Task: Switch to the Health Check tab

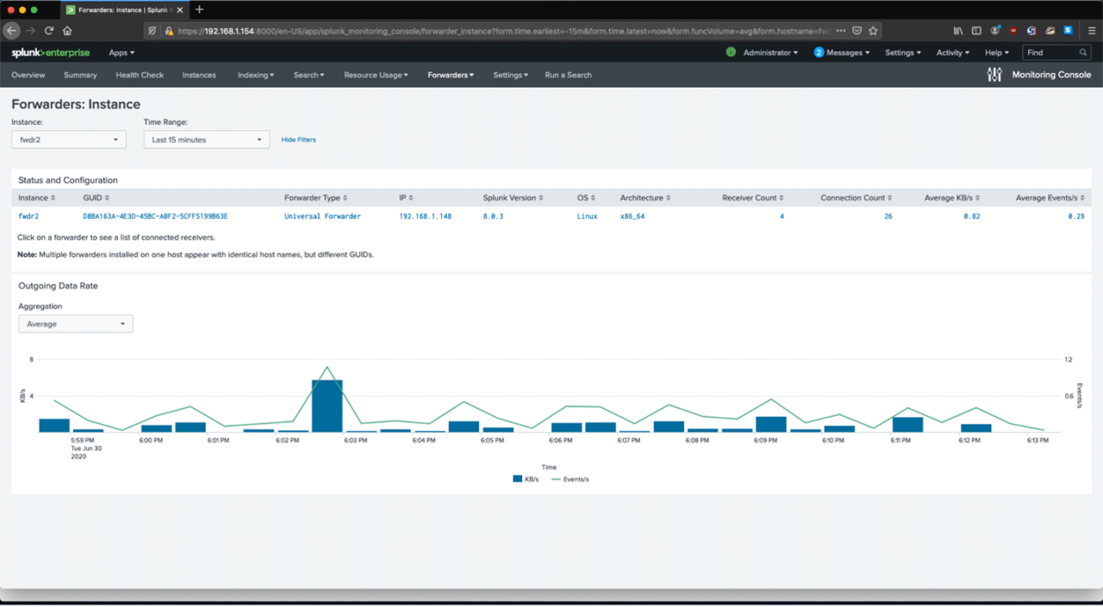Action: coord(140,75)
